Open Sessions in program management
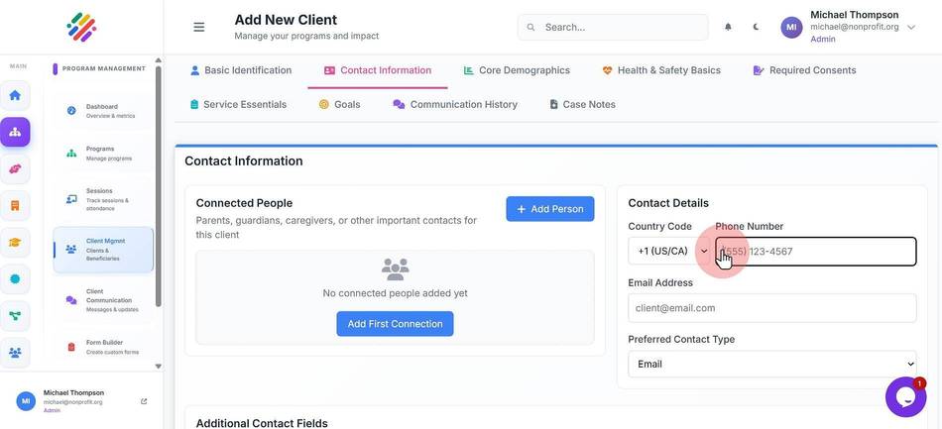This screenshot has width=942, height=429. (103, 199)
